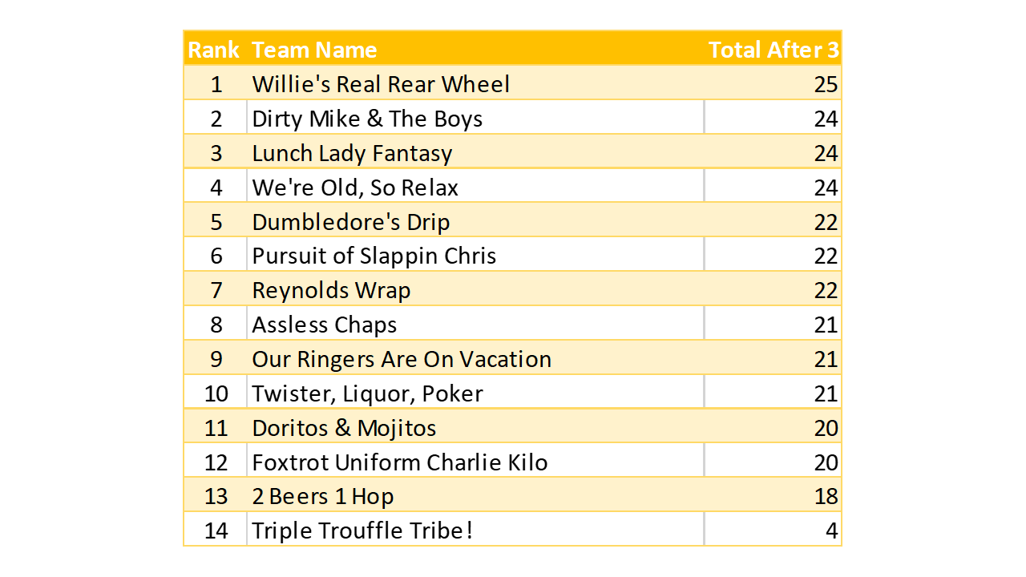The width and height of the screenshot is (1026, 577).
Task: Select Triple Trouffle Tribe's score of 4
Action: pos(831,531)
